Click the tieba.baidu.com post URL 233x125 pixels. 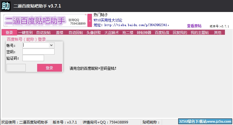pyautogui.click(x=136, y=25)
